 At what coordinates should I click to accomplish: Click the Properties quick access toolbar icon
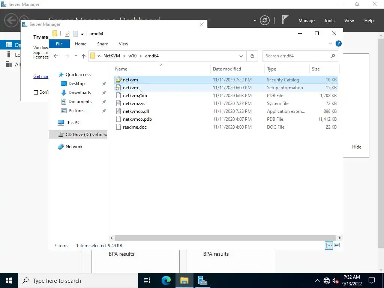point(67,33)
